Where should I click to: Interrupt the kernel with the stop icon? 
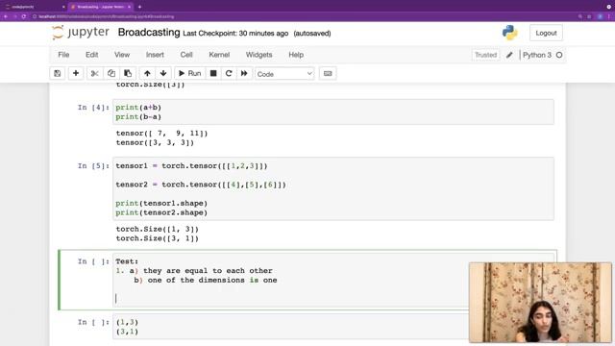213,73
